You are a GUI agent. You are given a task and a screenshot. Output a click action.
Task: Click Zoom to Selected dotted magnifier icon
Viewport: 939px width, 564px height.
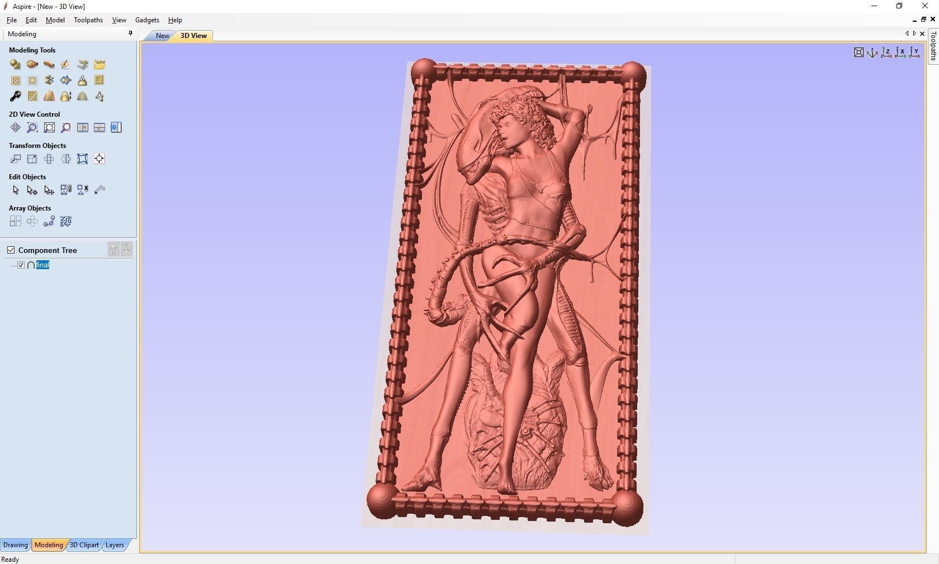pos(66,127)
